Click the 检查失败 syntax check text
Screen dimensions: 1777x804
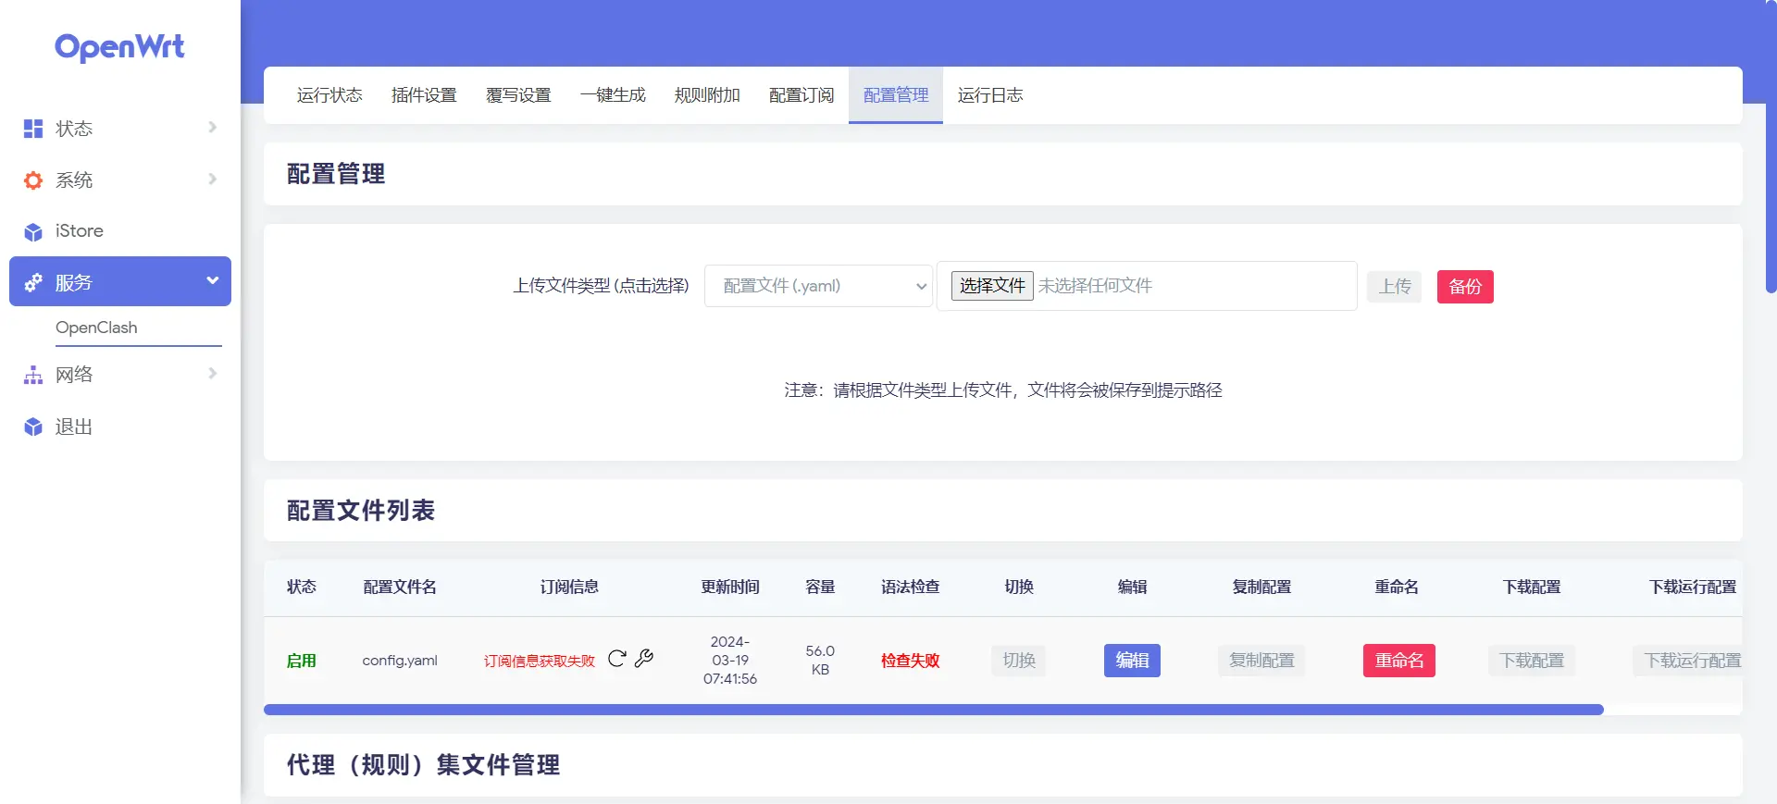click(x=911, y=661)
